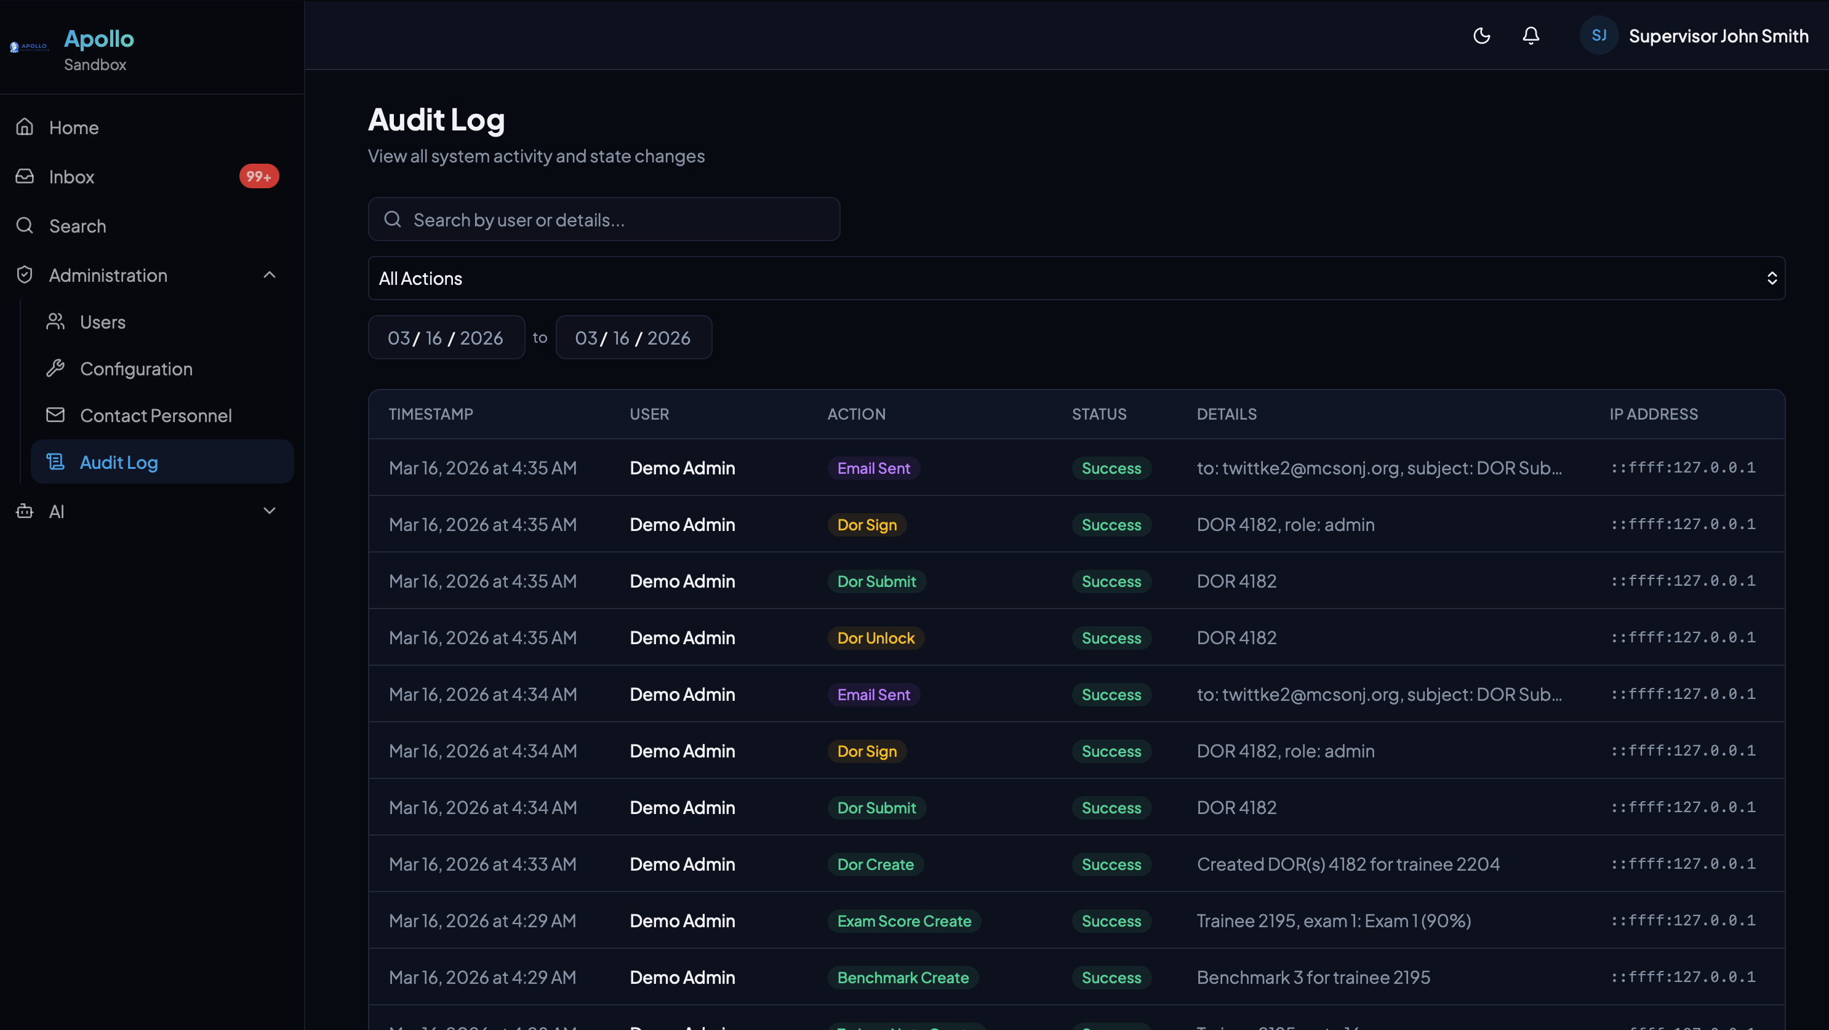This screenshot has width=1829, height=1030.
Task: Click the Apollo logo
Action: tap(28, 47)
